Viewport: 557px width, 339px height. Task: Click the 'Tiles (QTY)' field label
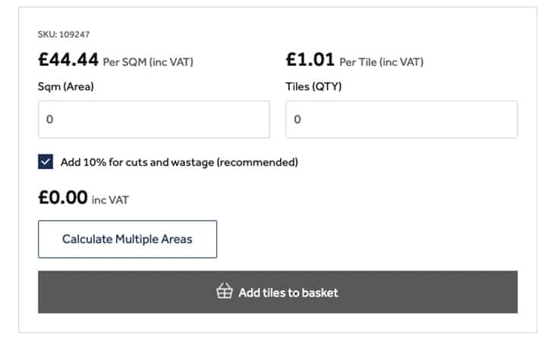click(313, 86)
